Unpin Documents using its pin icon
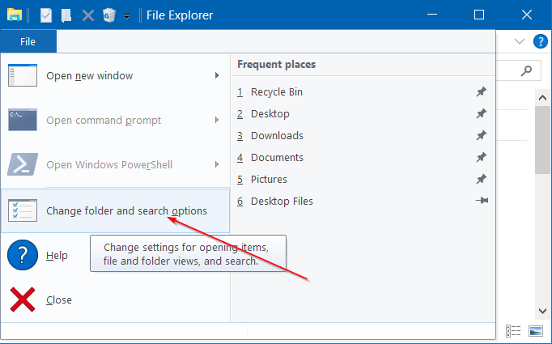 tap(482, 157)
